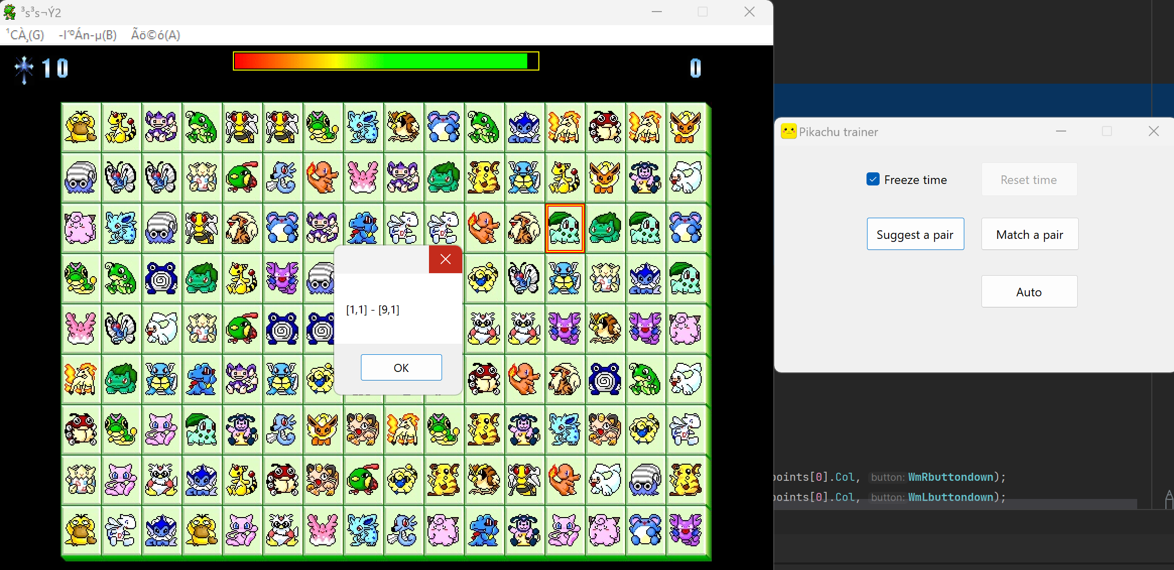Choose the Horsea tile in the bottom row
This screenshot has height=570, width=1174.
[403, 530]
